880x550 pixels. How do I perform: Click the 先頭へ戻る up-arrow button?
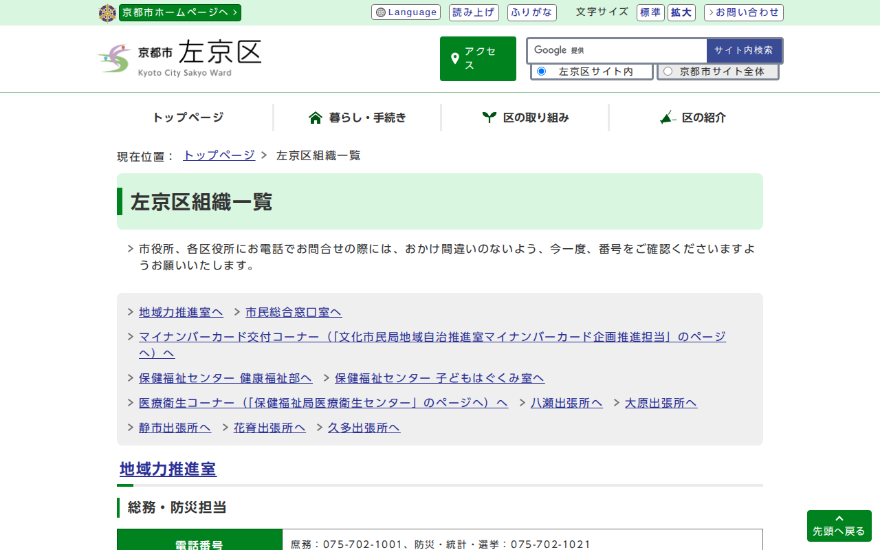pyautogui.click(x=839, y=526)
